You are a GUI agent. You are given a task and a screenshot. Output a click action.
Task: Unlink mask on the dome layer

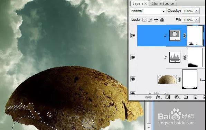pos(179,79)
